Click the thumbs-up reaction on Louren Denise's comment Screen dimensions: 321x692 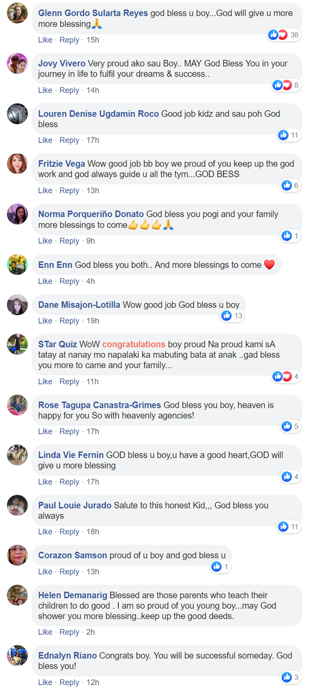pos(283,135)
